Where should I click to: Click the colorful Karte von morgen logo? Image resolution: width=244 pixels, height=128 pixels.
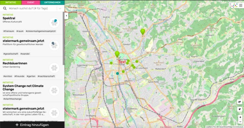coord(234,5)
